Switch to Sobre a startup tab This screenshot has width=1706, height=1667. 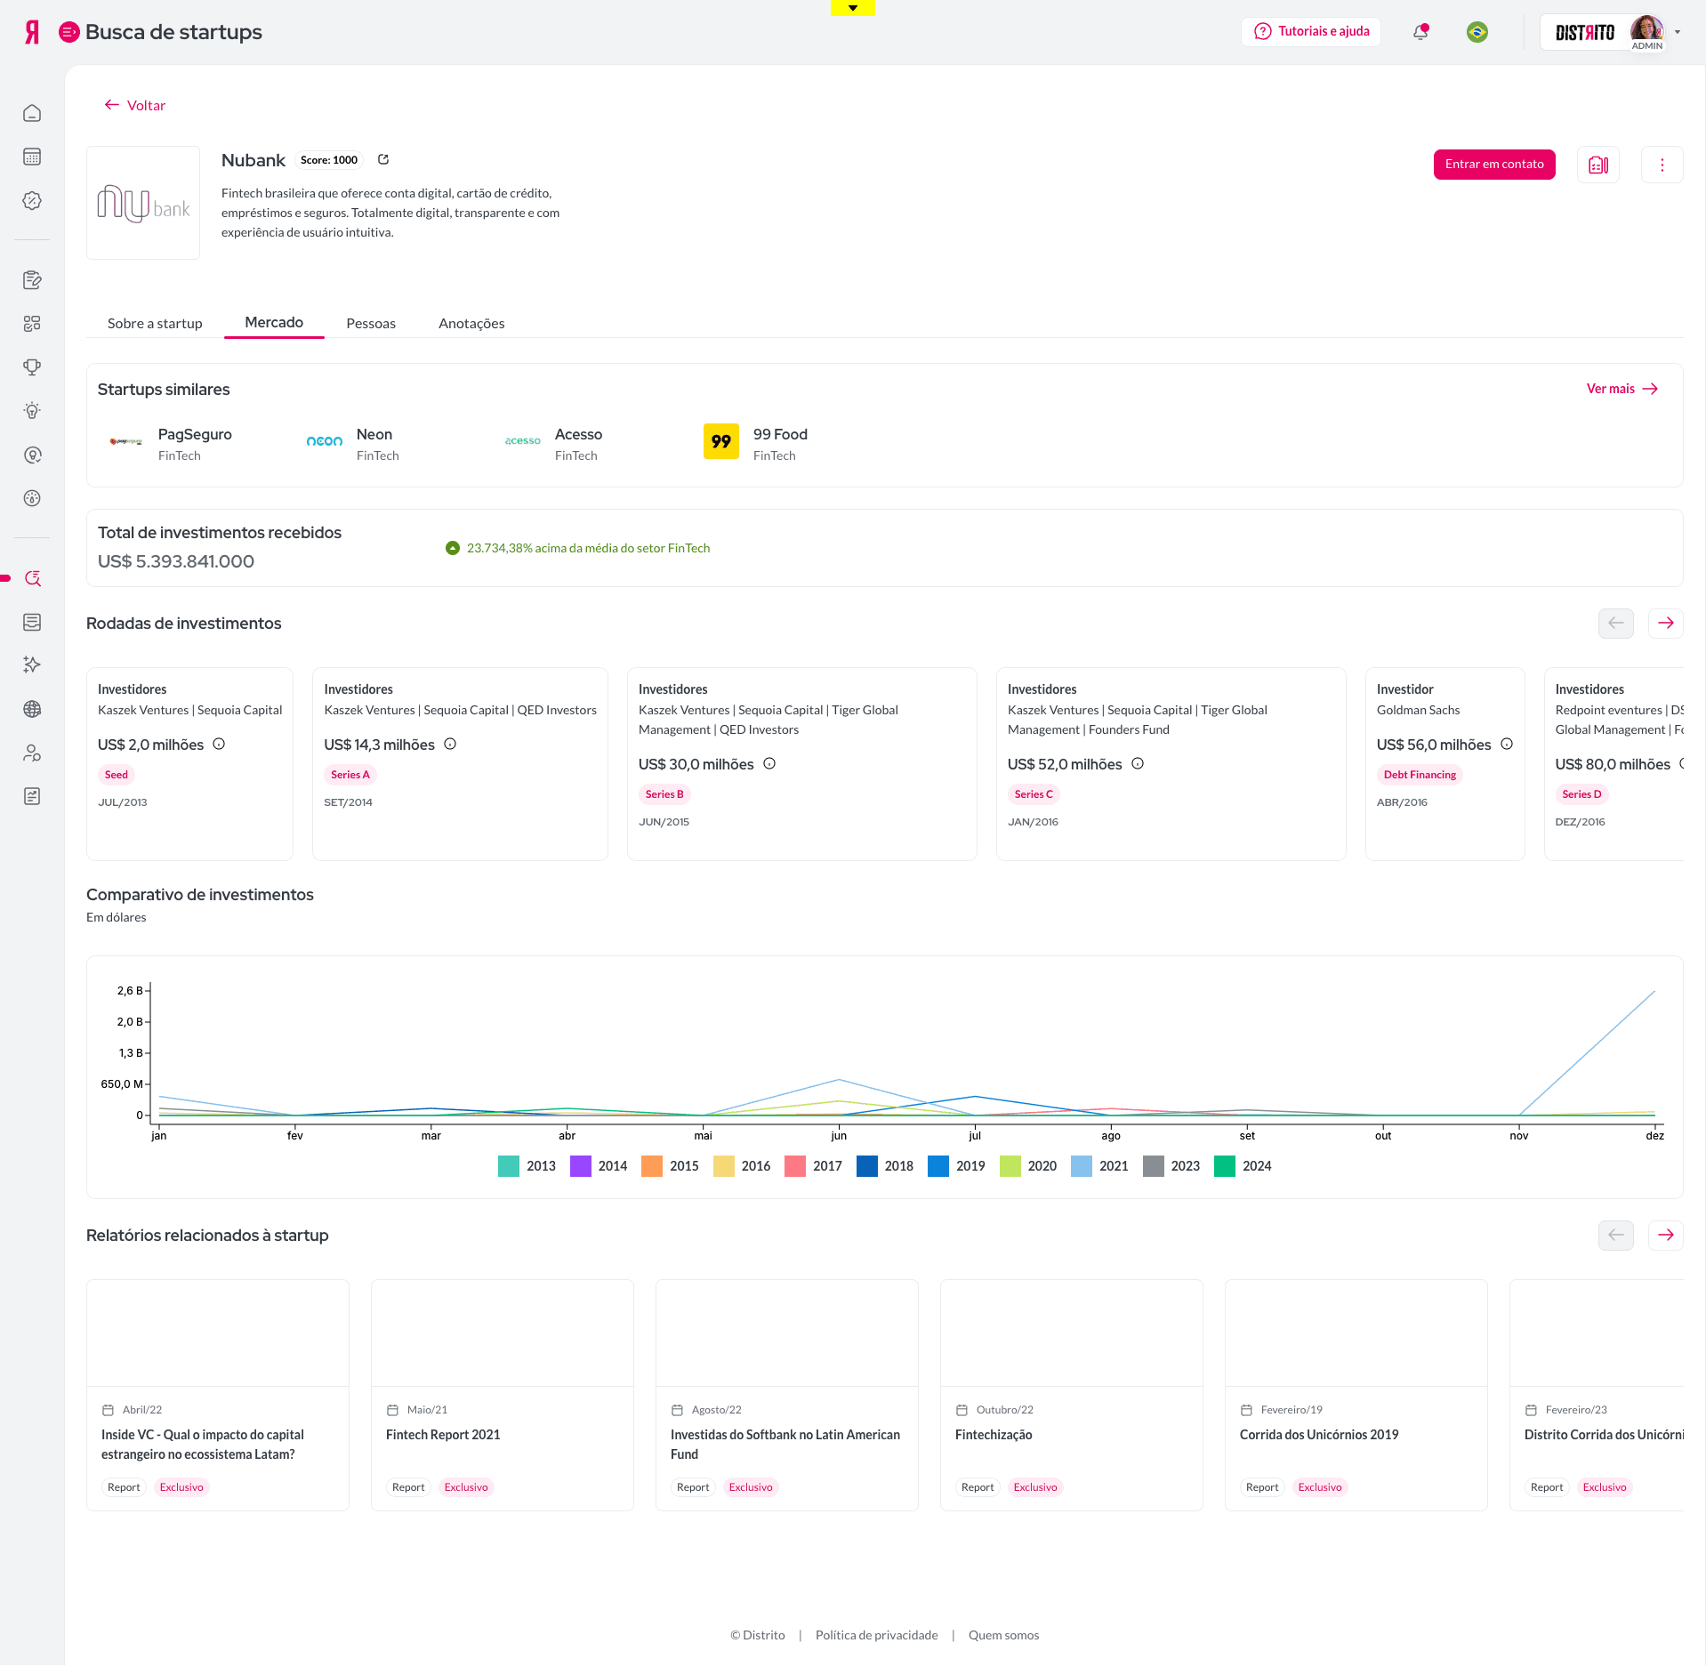(x=155, y=323)
